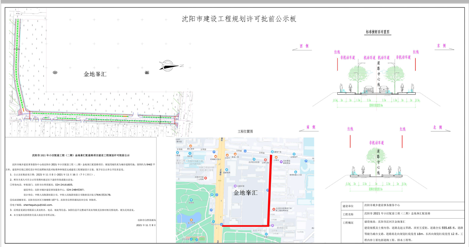Click the bus stop icon beside 鑫润广告
Image resolution: width=469 pixels, height=247 pixels.
[272, 152]
